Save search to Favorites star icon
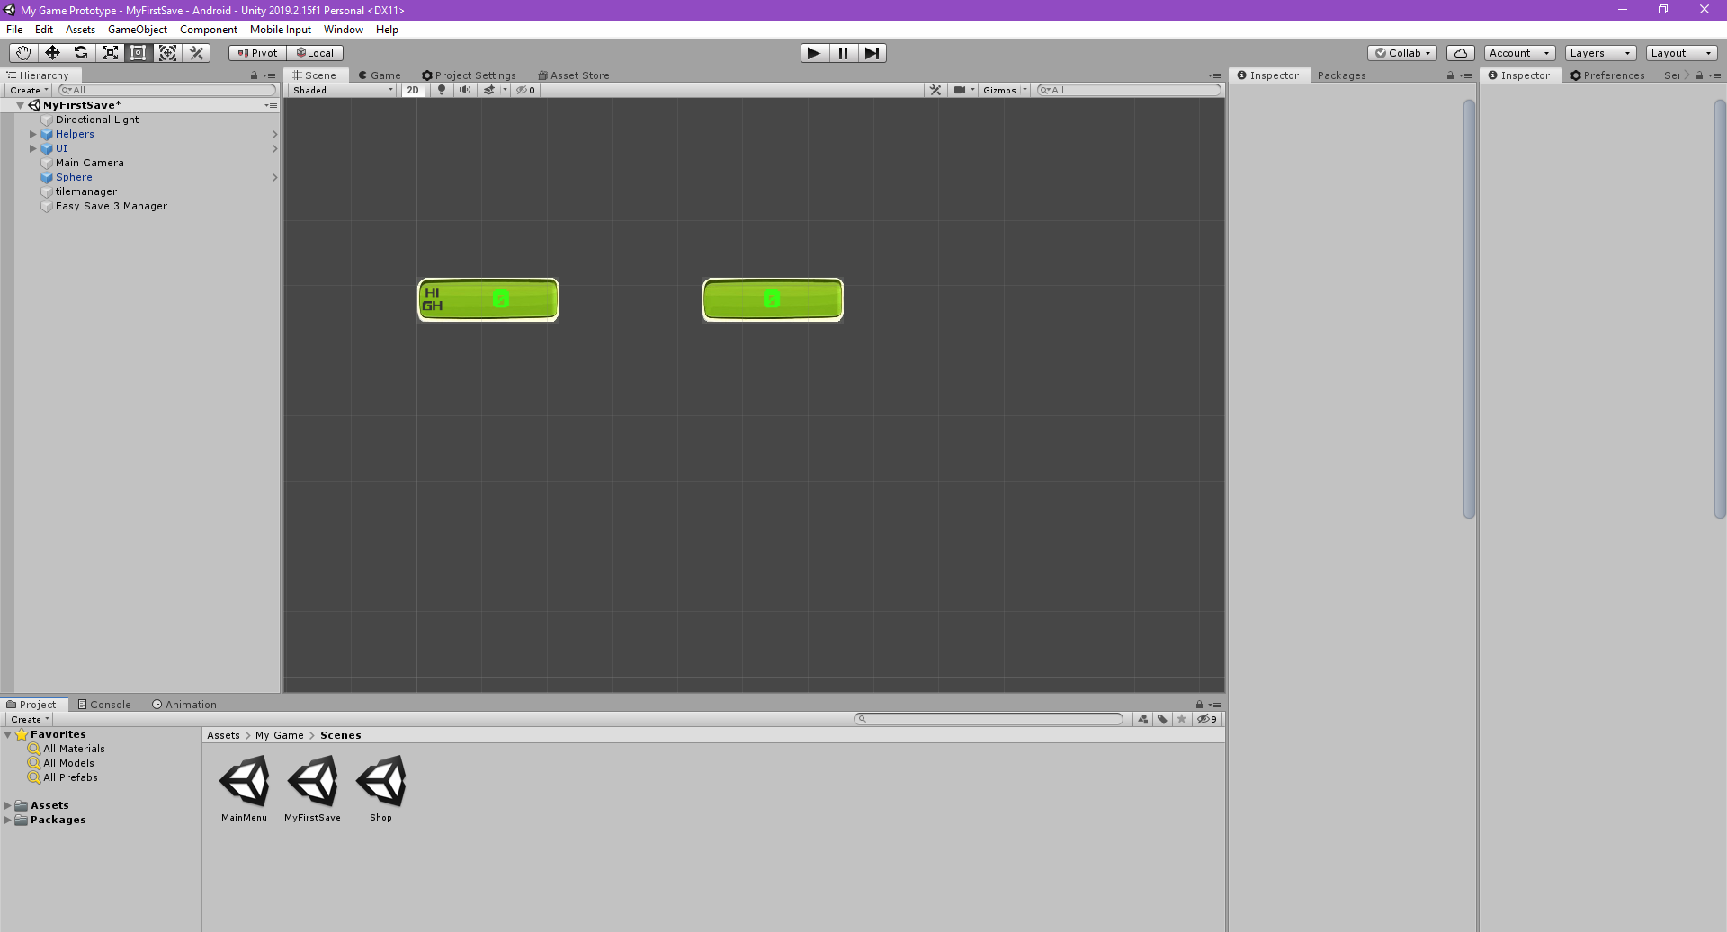Screen dimensions: 1727x932 1182,719
